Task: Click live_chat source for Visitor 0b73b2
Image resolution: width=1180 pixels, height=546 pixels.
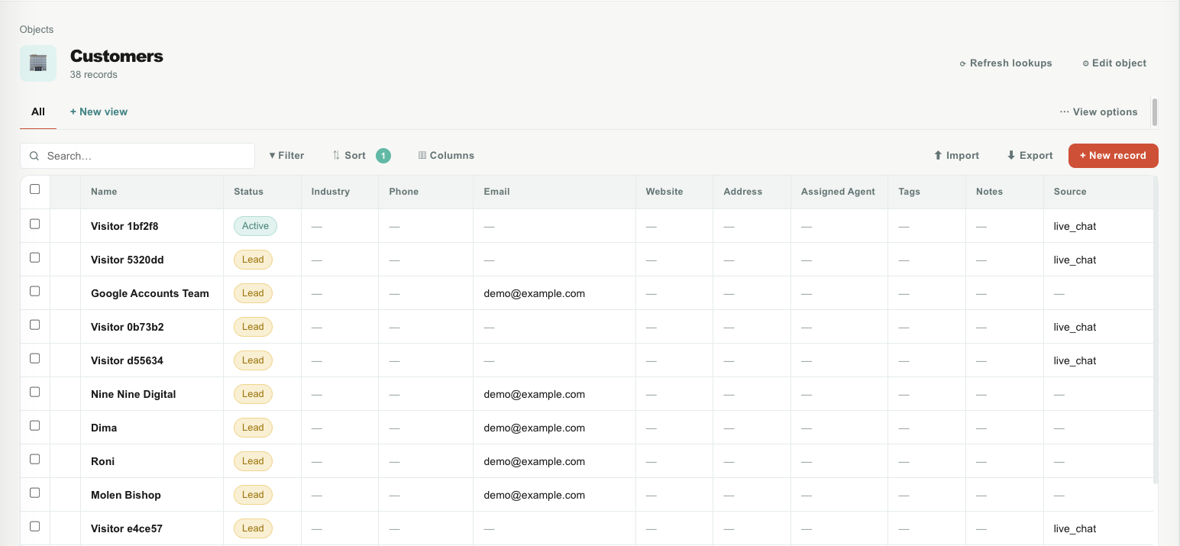Action: click(1075, 327)
